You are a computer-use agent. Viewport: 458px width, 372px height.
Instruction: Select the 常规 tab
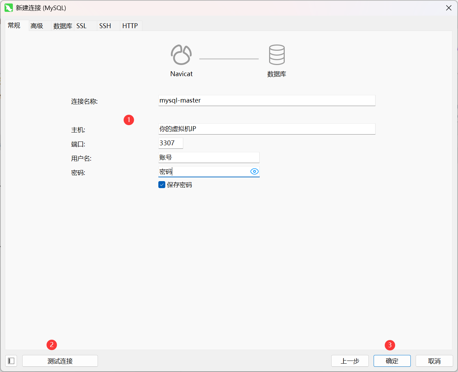14,25
